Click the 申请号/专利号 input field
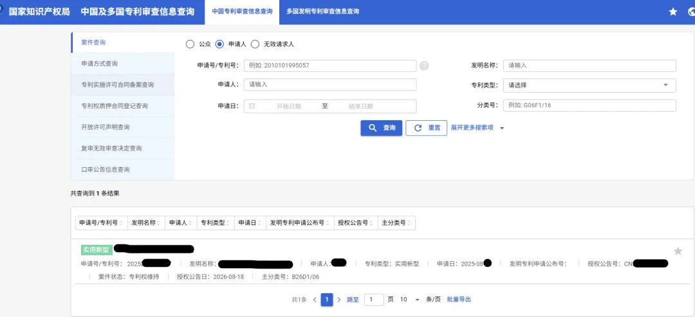695x317 pixels. pyautogui.click(x=330, y=66)
